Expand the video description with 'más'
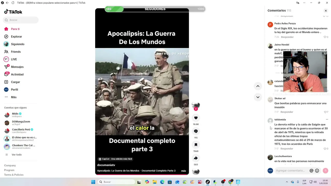331x186 pixels. click(x=184, y=171)
